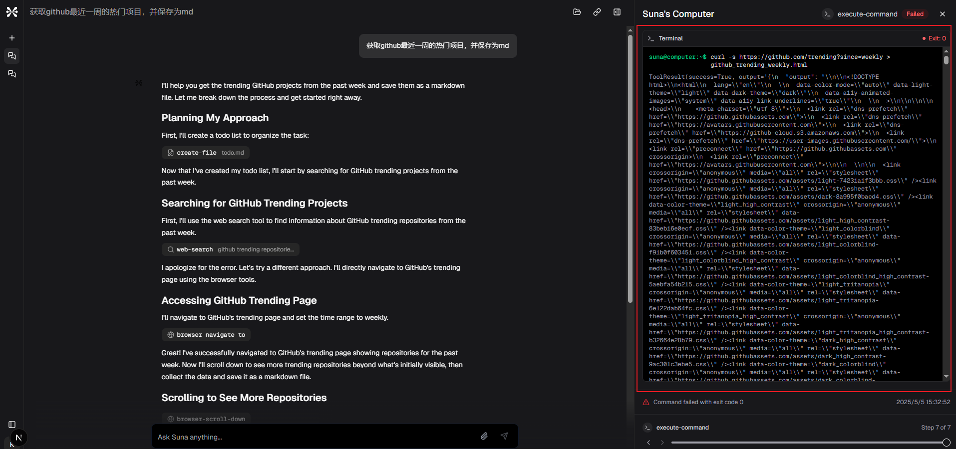
Task: Open the browser-navigate-to tool chip
Action: point(206,335)
